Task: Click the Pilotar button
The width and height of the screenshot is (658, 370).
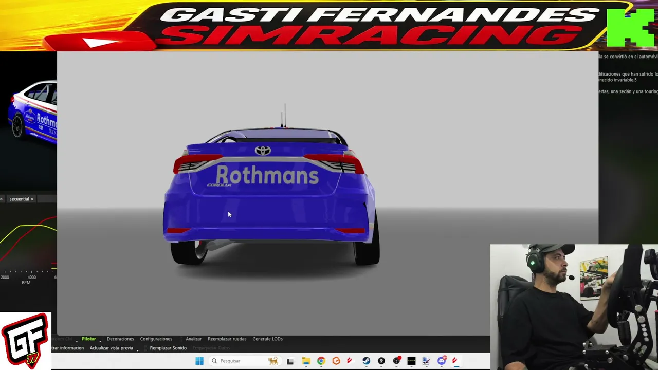Action: 88,339
